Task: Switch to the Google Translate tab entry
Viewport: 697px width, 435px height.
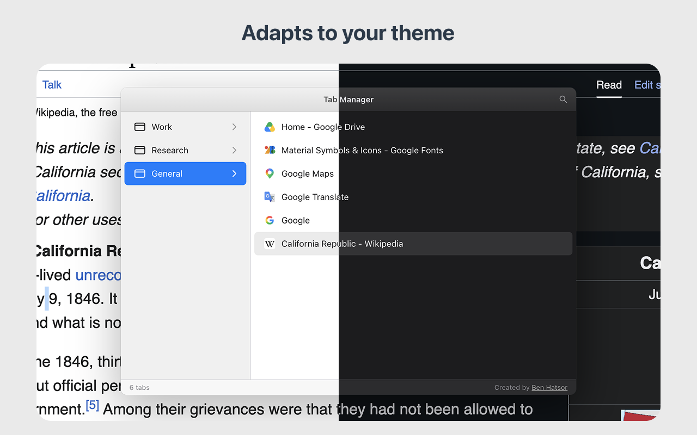Action: [x=413, y=197]
